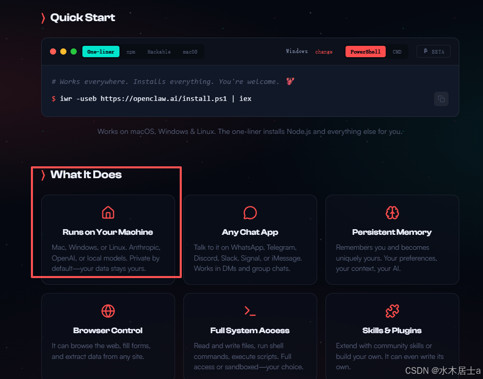
Task: Select the CMD shell option
Action: [397, 52]
